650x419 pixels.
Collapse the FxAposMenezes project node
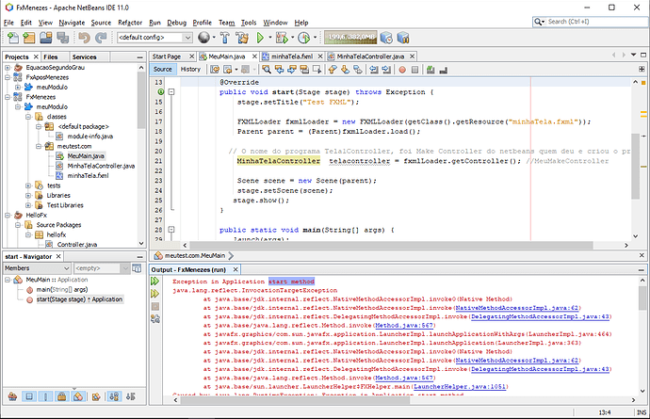click(x=8, y=77)
